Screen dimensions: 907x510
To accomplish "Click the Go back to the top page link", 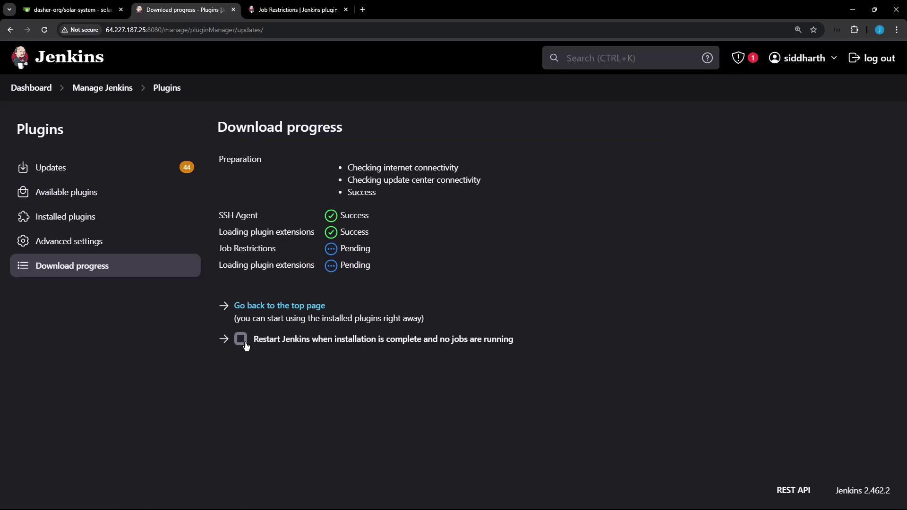I will coord(279,306).
